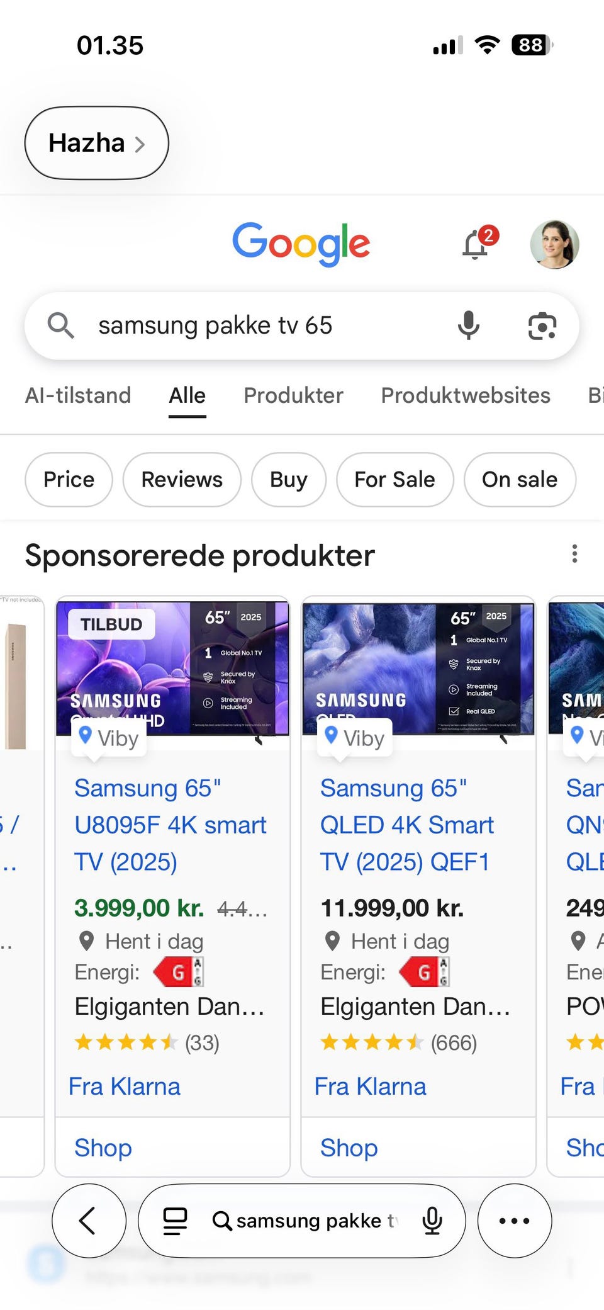
Task: Tap Shop under the QLED TV
Action: (x=349, y=1148)
